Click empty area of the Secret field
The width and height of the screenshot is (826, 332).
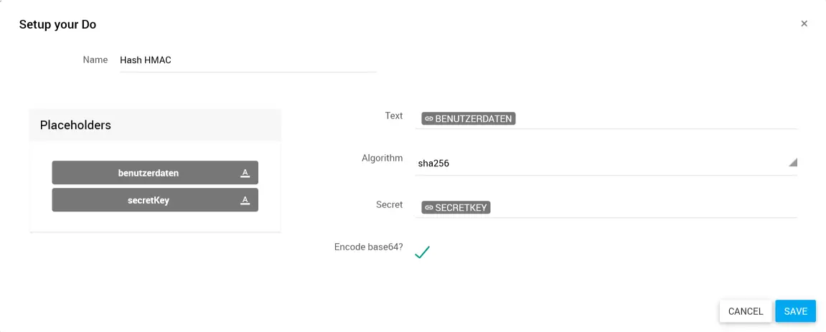pos(646,207)
